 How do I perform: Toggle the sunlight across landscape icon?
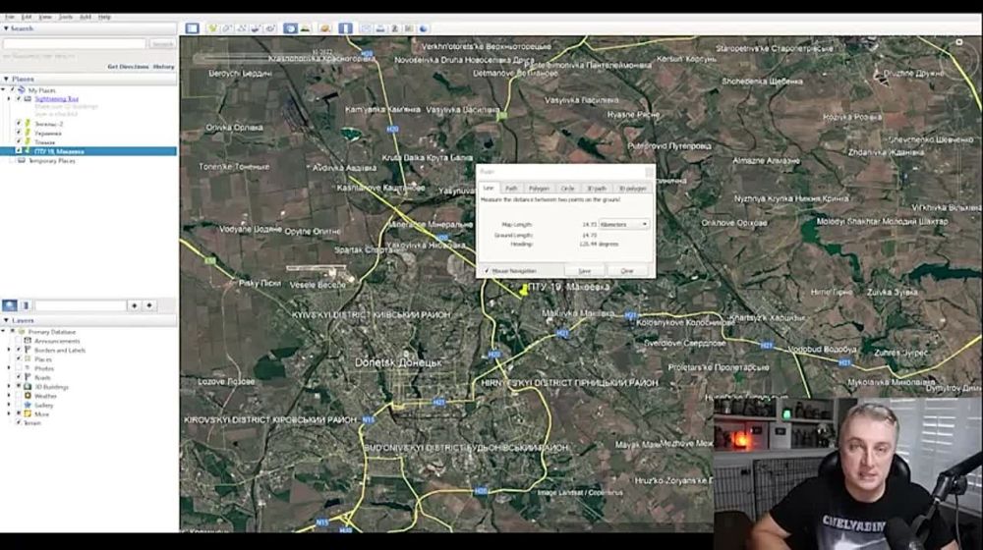pyautogui.click(x=306, y=28)
